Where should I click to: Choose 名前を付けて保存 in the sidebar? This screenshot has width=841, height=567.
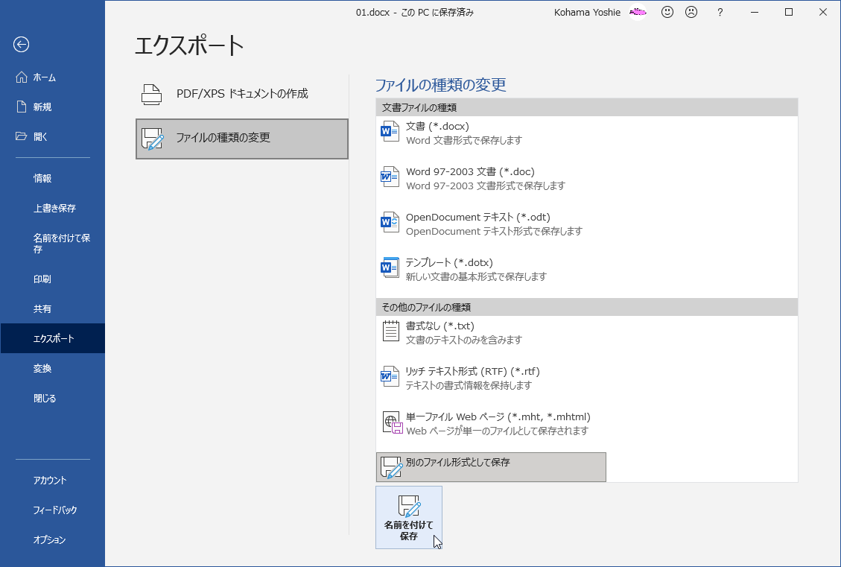click(x=53, y=244)
